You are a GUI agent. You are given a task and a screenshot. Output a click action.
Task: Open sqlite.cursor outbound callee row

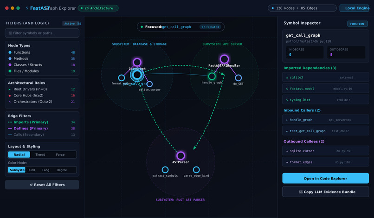[x=325, y=151]
